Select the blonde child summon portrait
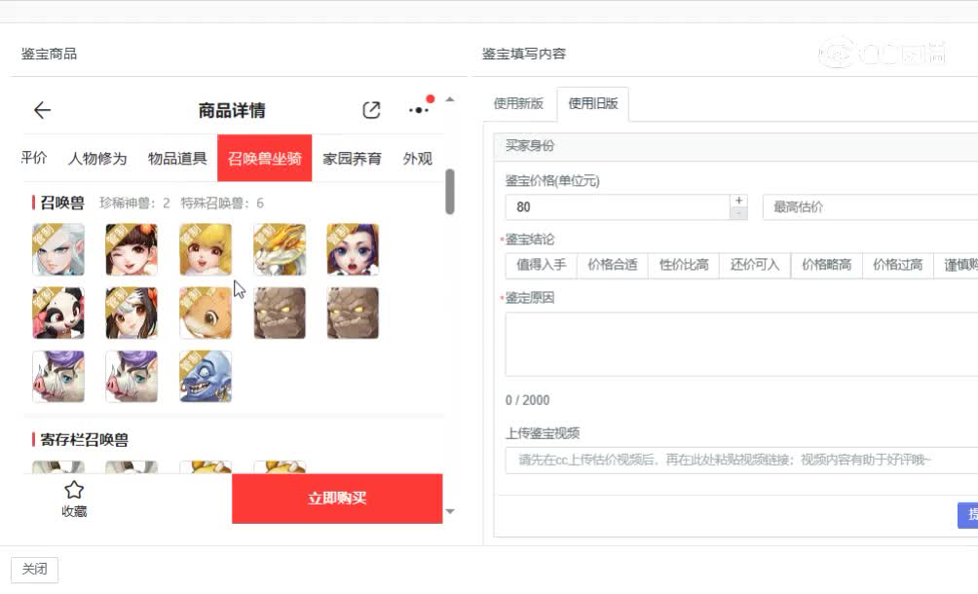The image size is (978, 594). pyautogui.click(x=206, y=250)
